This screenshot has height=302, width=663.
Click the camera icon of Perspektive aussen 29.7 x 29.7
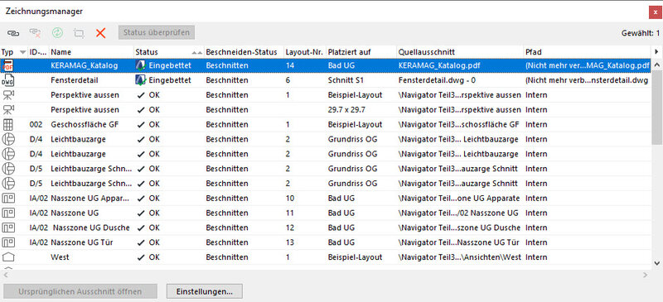(x=8, y=110)
